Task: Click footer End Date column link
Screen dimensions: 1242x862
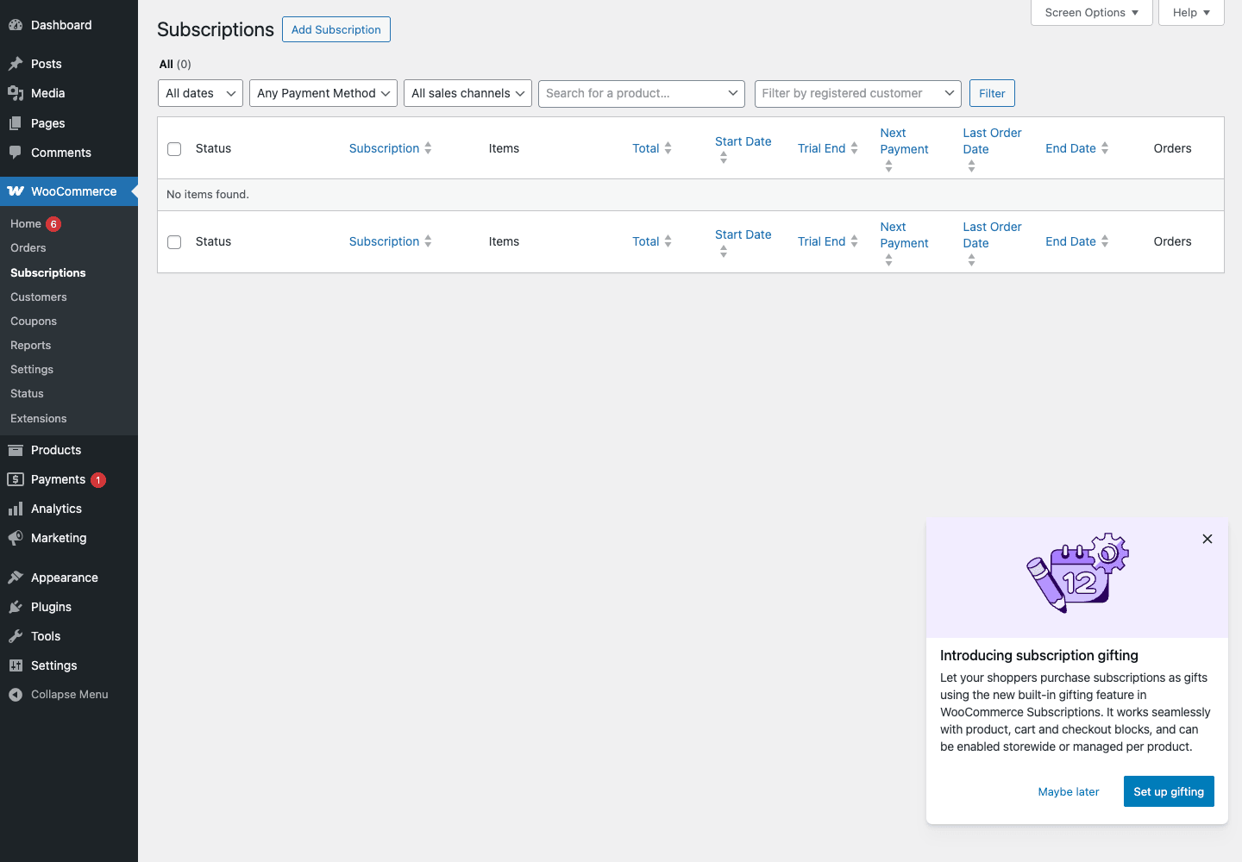Action: [1070, 241]
